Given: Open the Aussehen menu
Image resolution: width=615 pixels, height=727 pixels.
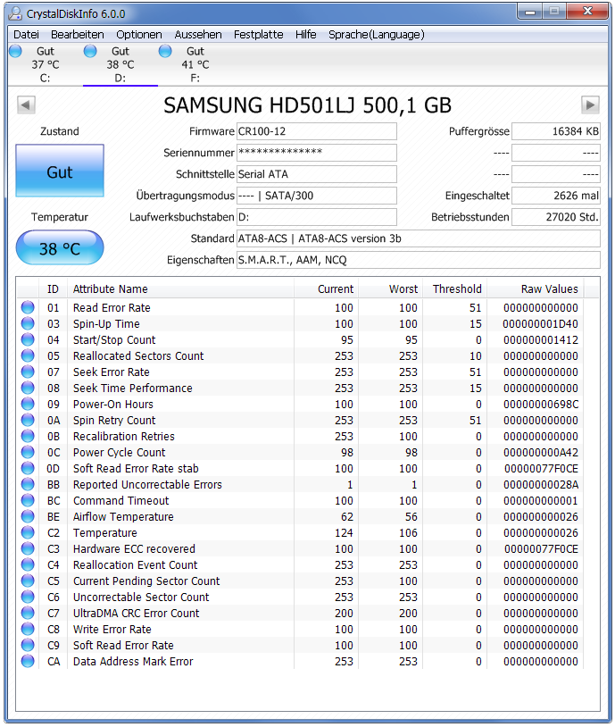Looking at the screenshot, I should (x=198, y=35).
